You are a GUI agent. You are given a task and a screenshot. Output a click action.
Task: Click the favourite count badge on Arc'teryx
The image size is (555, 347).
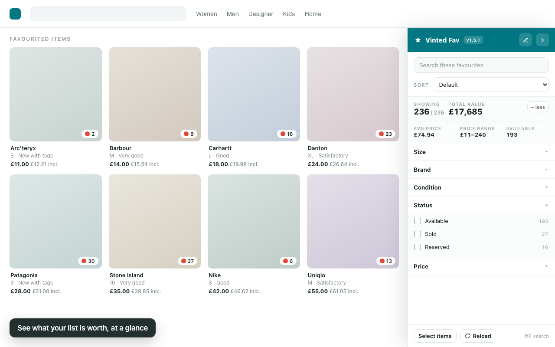click(x=90, y=134)
